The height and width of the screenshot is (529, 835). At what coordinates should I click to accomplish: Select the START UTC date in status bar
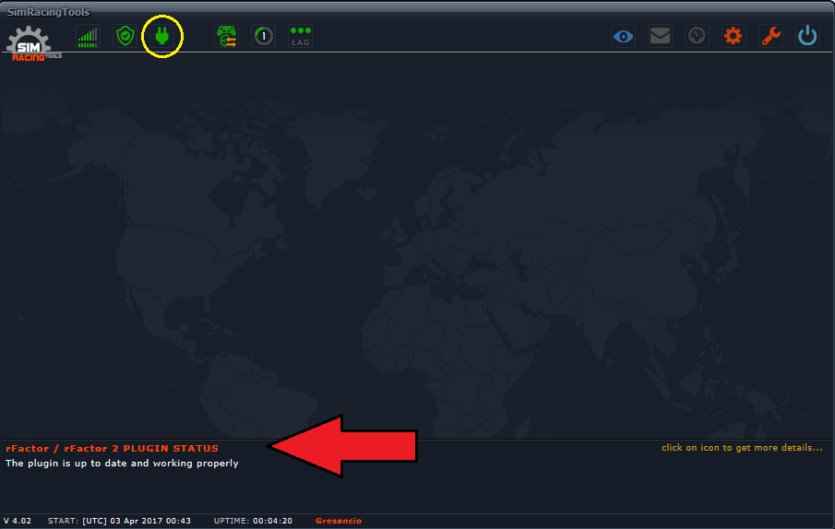[x=119, y=521]
